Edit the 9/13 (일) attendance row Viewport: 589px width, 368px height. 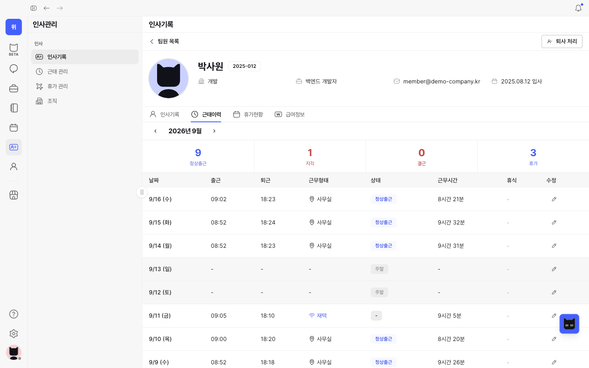click(x=554, y=269)
